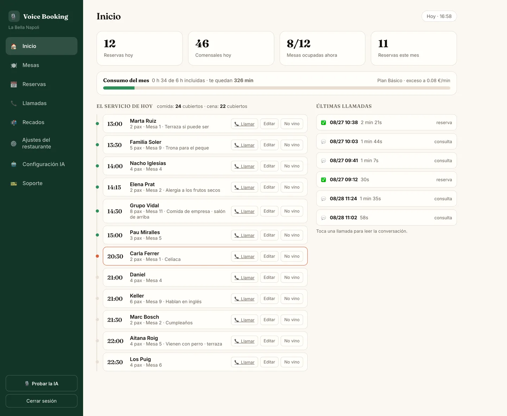Edit the Aitana Roig reservation
The image size is (507, 416).
point(269,341)
